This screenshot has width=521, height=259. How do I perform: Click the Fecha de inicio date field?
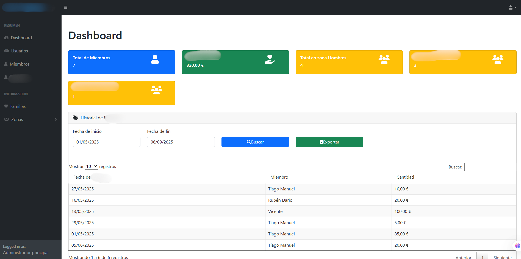[x=106, y=142]
